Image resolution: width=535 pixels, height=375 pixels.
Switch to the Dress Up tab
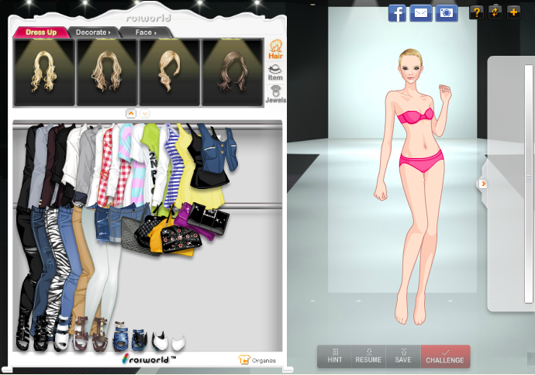point(40,33)
